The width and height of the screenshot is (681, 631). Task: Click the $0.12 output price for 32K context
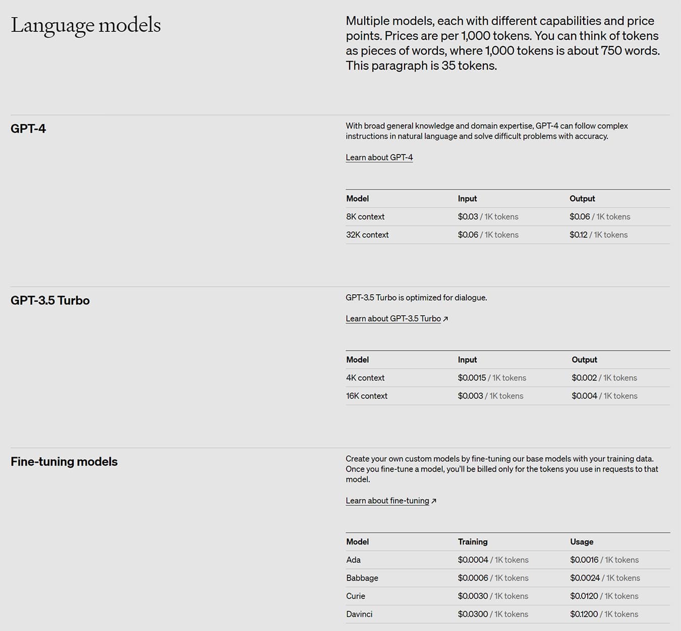pyautogui.click(x=579, y=235)
